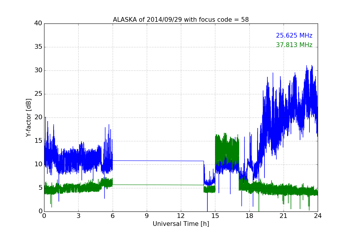353x235 pixels.
Task: Click the x-axis tick label 3
Action: pyautogui.click(x=78, y=216)
